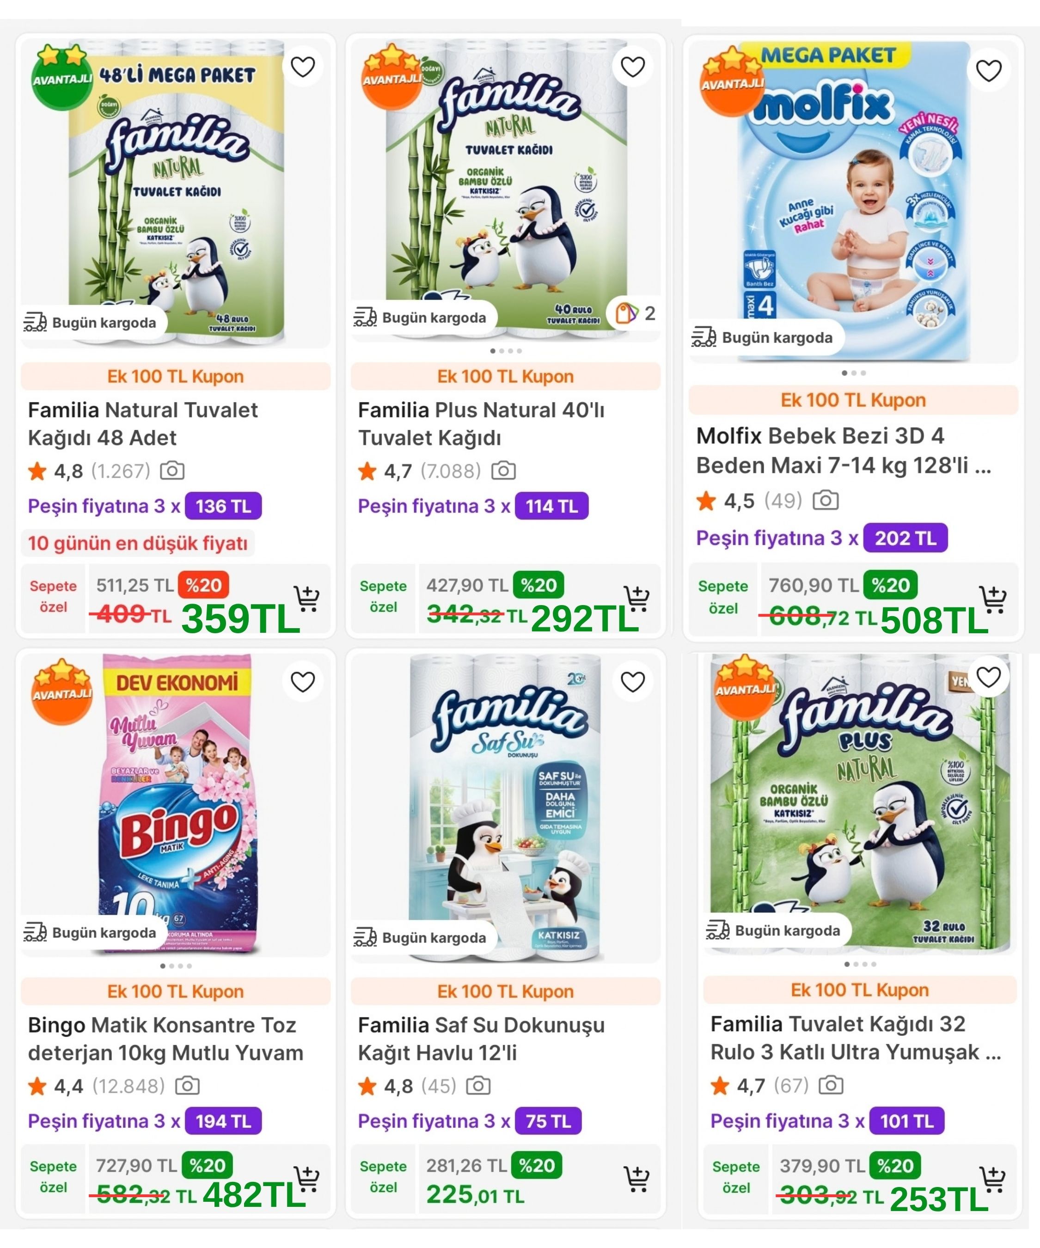This screenshot has height=1248, width=1040.
Task: Tap Ek 100 TL Kupon on Molfix
Action: 853,400
